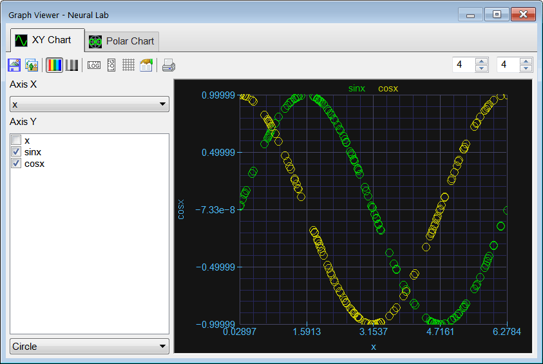Click the second numeric field showing 4
This screenshot has height=364, width=543.
508,65
